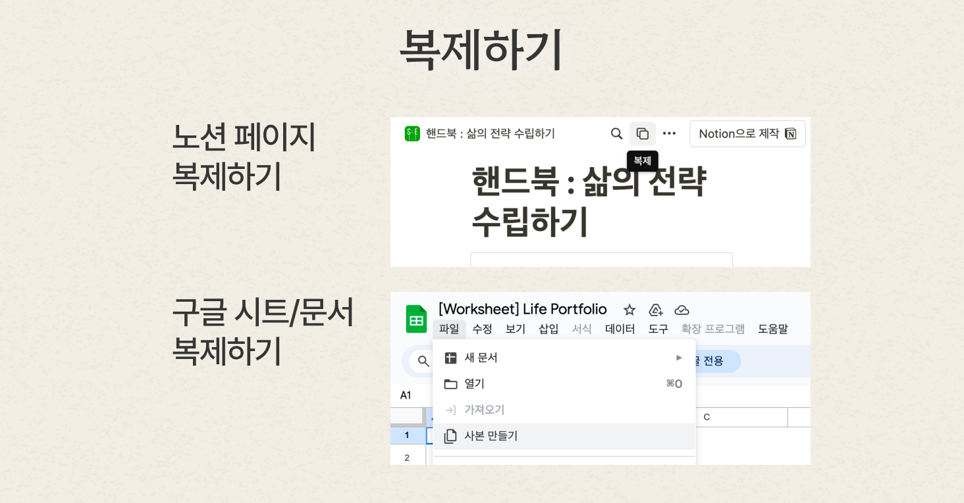Click the large '핸드북 : 삶의 전략 수립하기' heading
The image size is (964, 503).
point(589,202)
